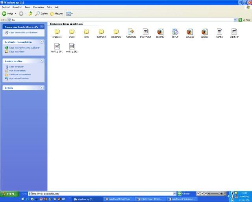Expand the taskbar address dropdown

tap(175, 194)
